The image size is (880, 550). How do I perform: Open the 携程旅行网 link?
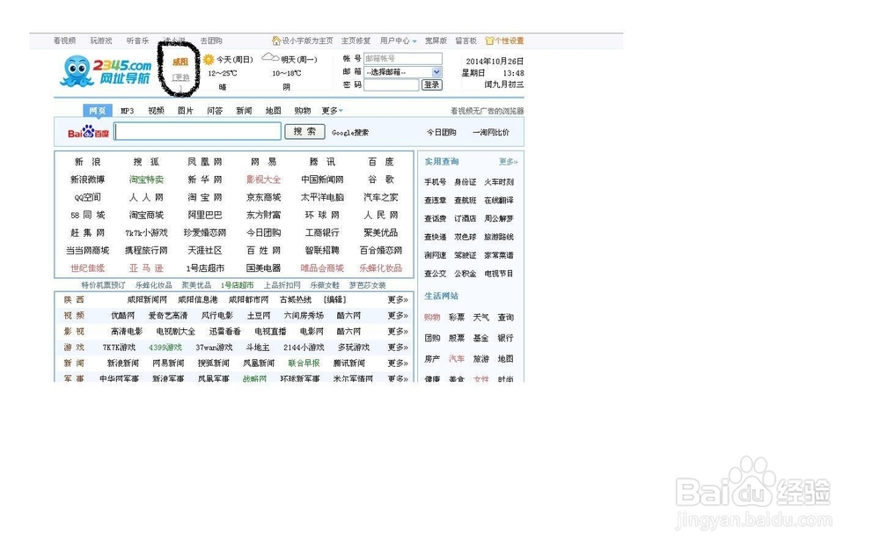[146, 250]
